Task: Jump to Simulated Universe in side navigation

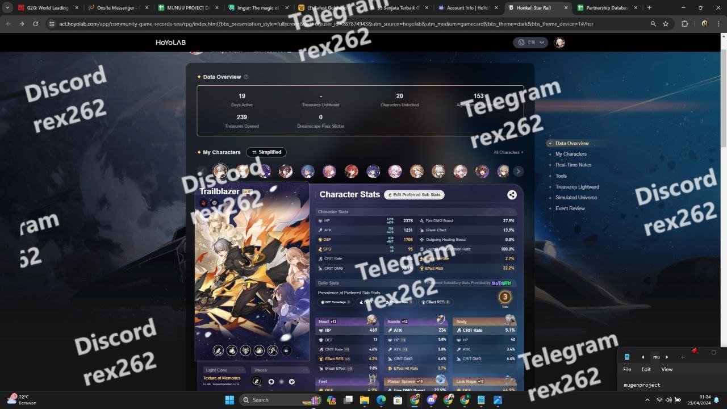Action: (576, 197)
